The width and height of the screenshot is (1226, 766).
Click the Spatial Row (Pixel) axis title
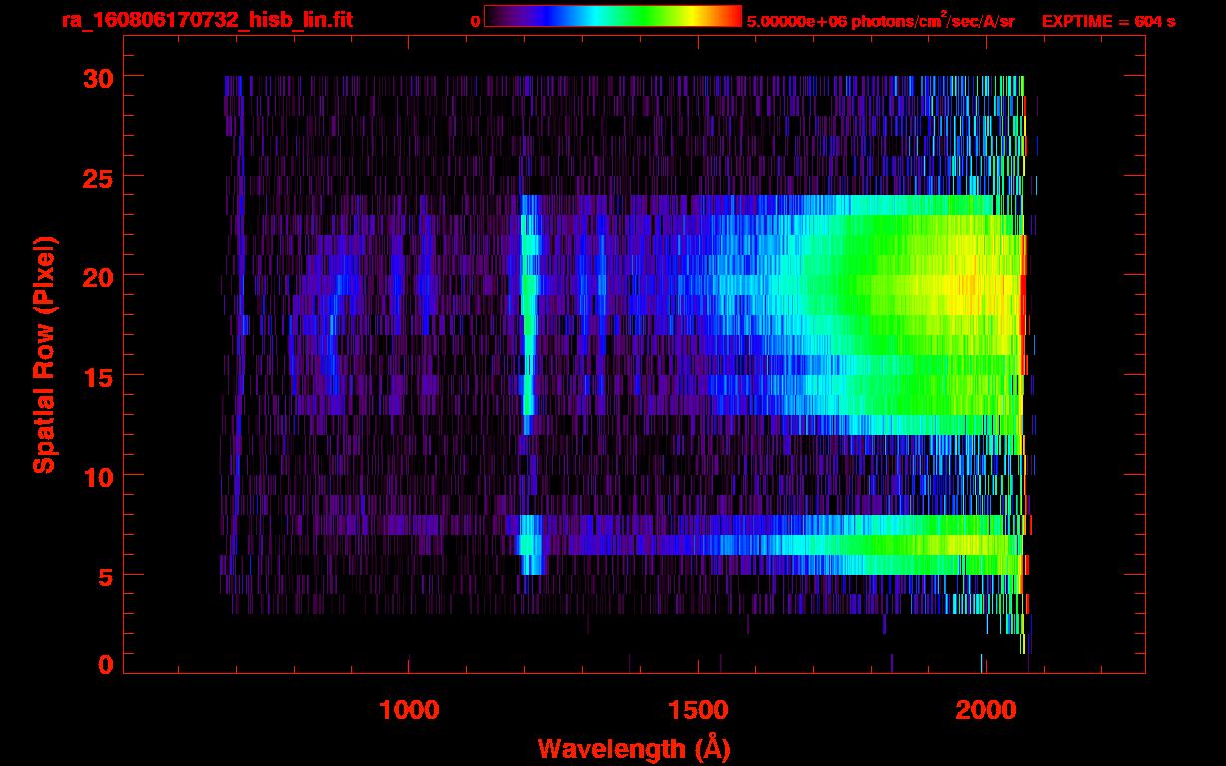tap(44, 355)
